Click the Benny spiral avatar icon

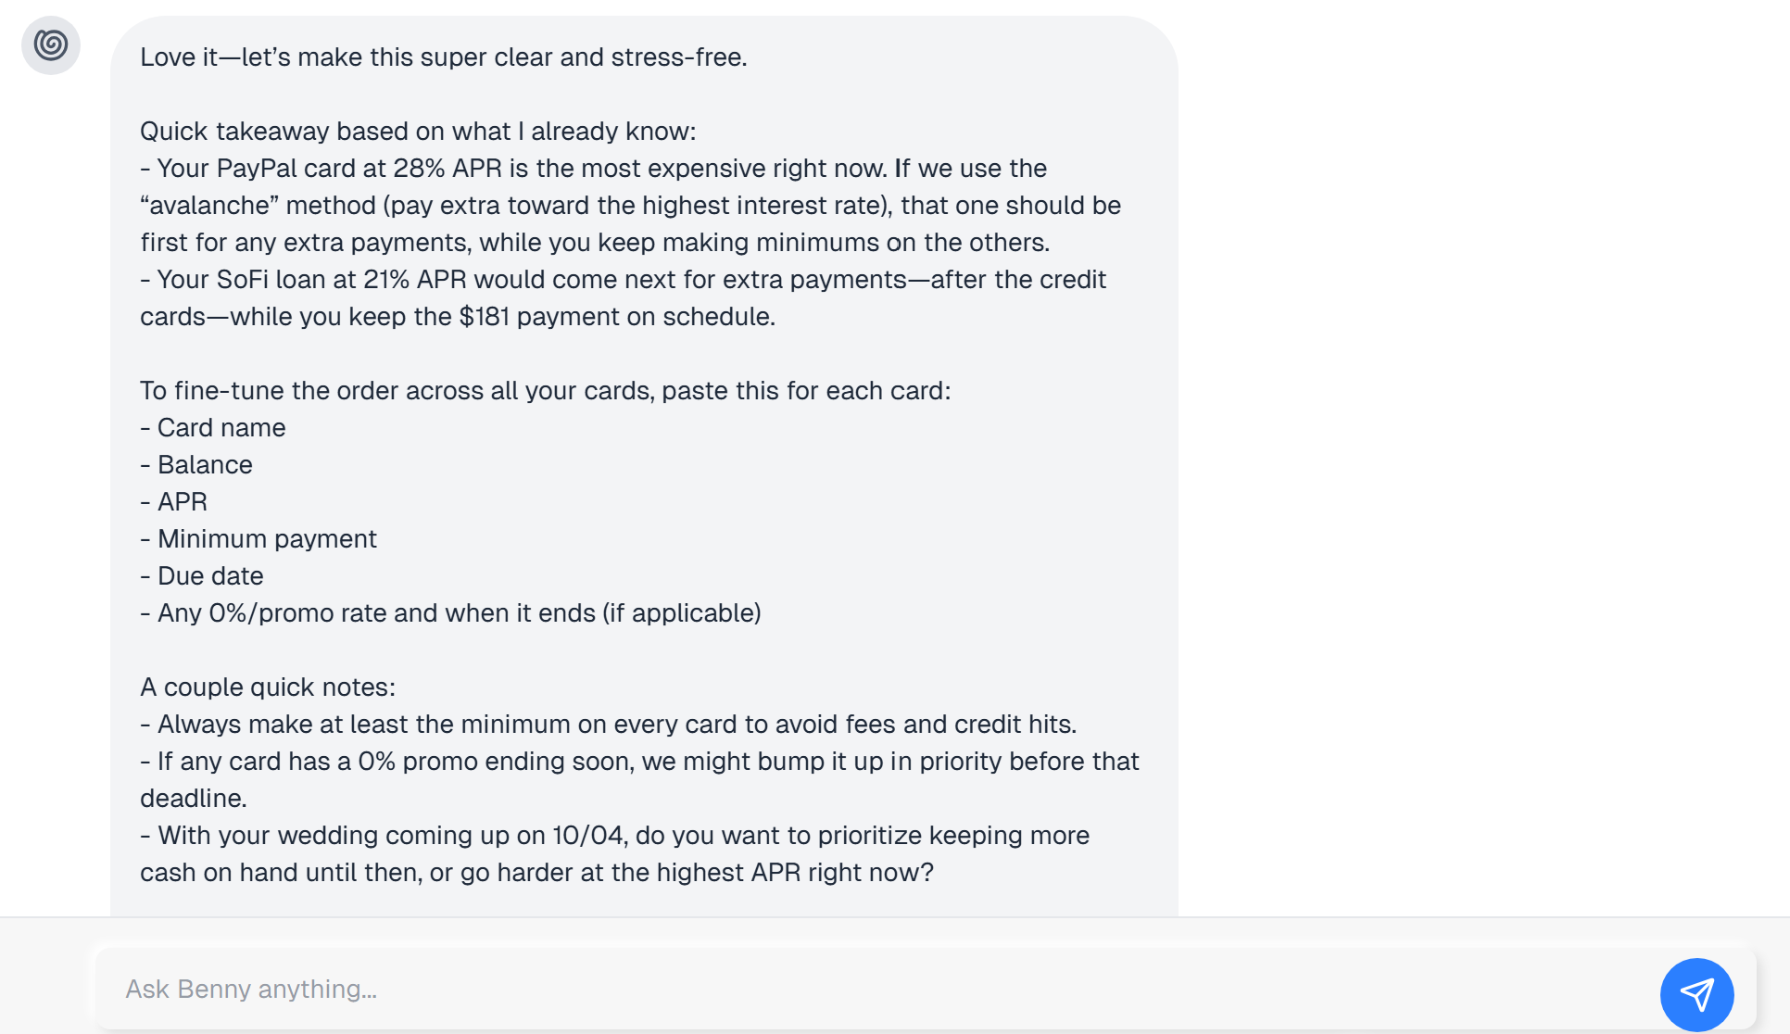pos(51,45)
